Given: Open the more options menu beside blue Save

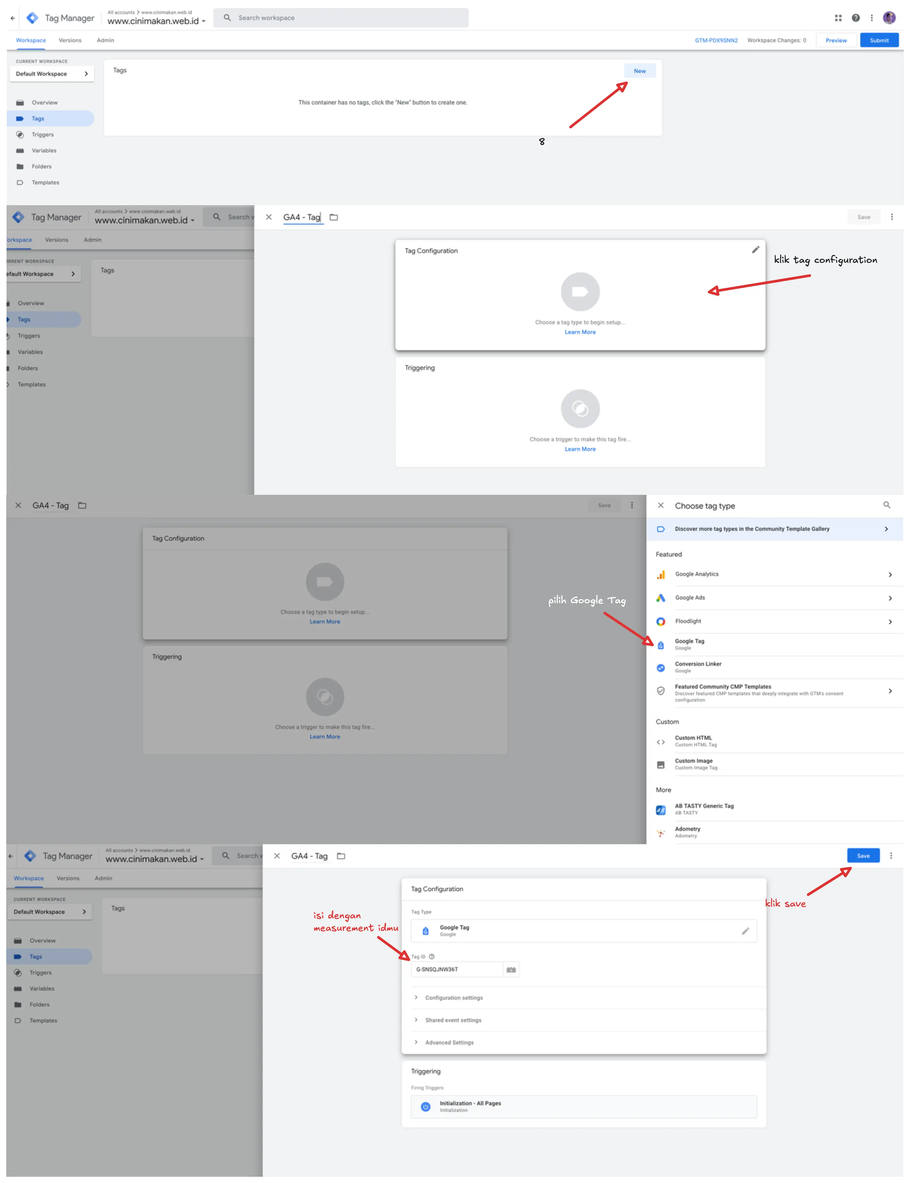Looking at the screenshot, I should [890, 855].
